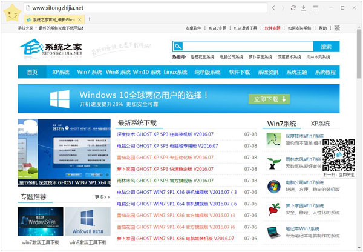Click the DEEPIN GHOST WIN7 slideshow image
The height and width of the screenshot is (252, 363).
(64, 153)
